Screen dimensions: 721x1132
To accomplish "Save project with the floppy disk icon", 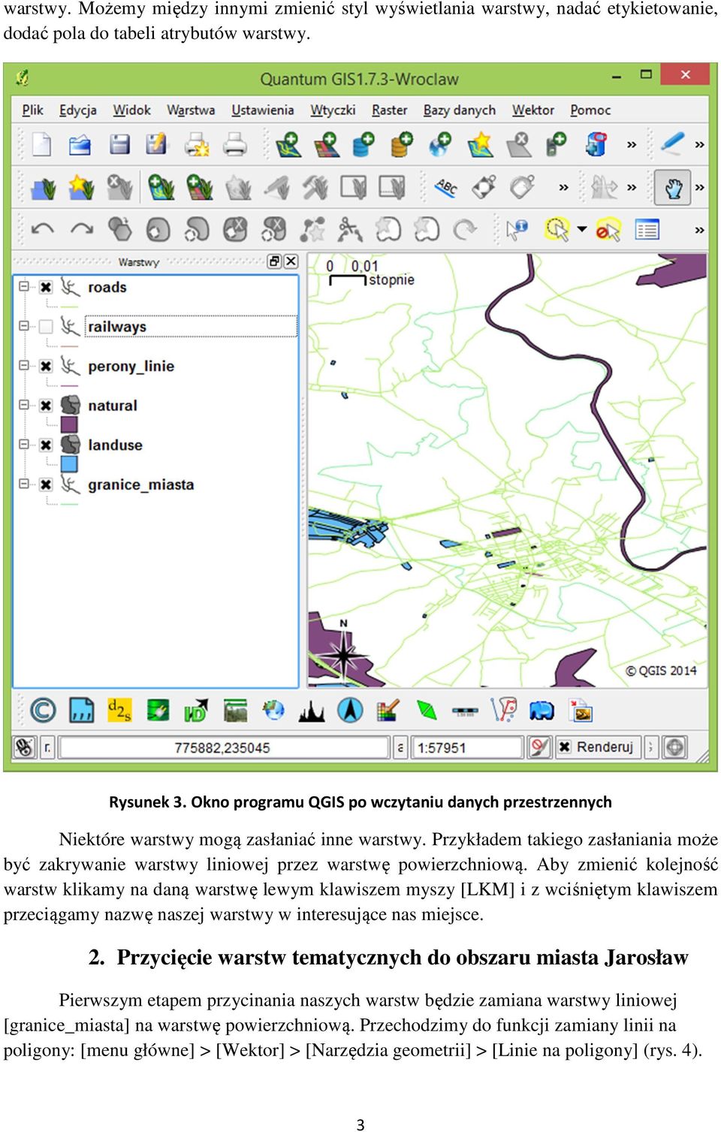I will click(119, 144).
